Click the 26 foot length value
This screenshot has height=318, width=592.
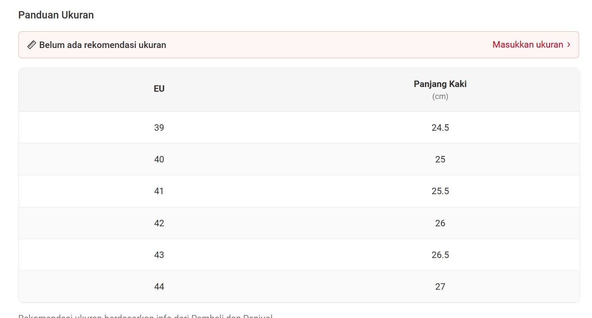440,223
